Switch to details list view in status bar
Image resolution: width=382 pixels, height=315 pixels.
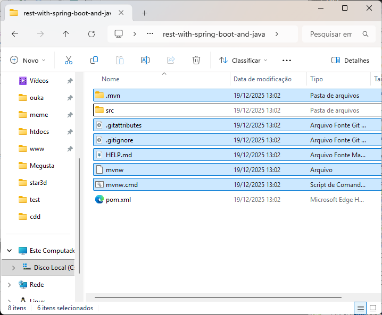(x=360, y=308)
